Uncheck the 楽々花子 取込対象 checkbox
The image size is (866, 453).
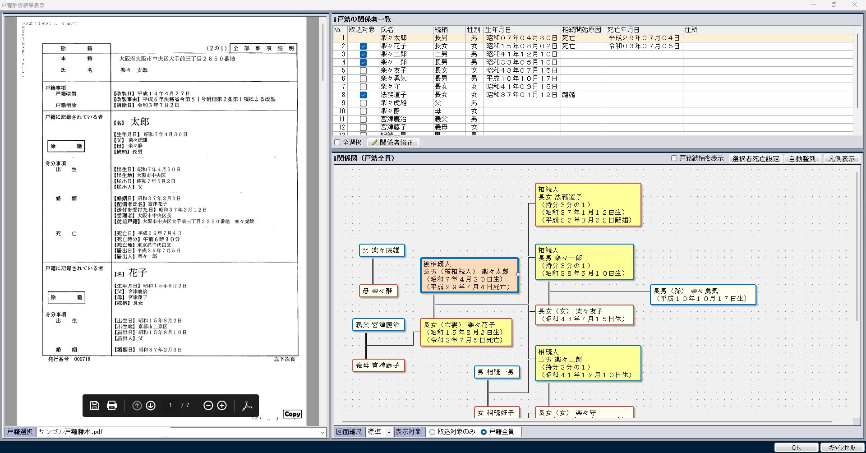pos(363,46)
